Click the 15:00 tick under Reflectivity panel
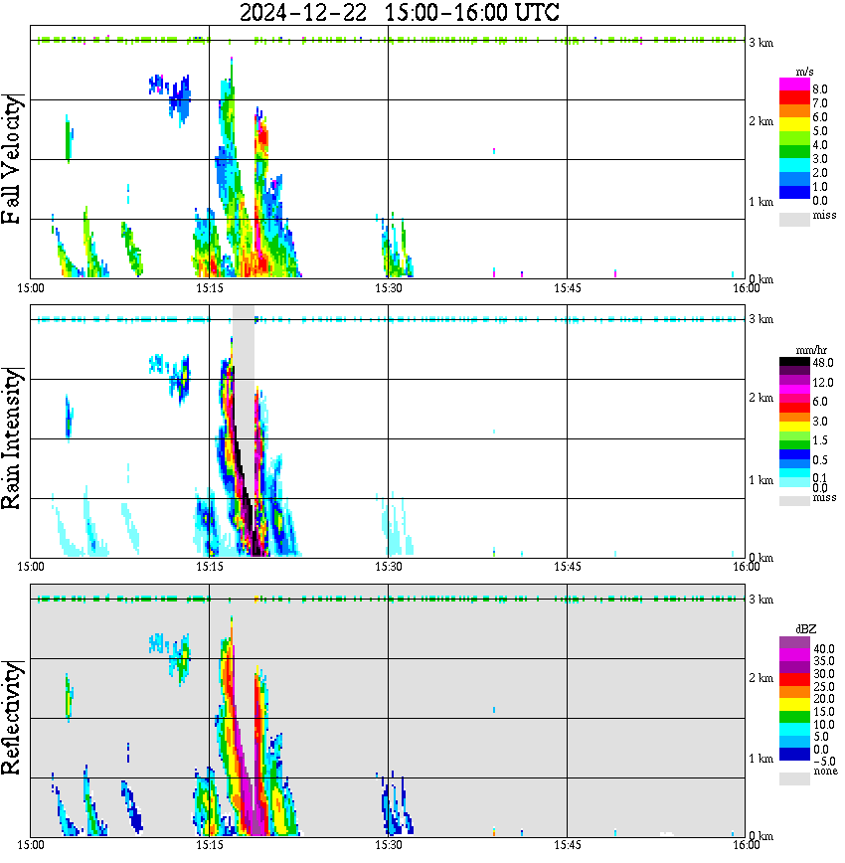 [x=30, y=845]
